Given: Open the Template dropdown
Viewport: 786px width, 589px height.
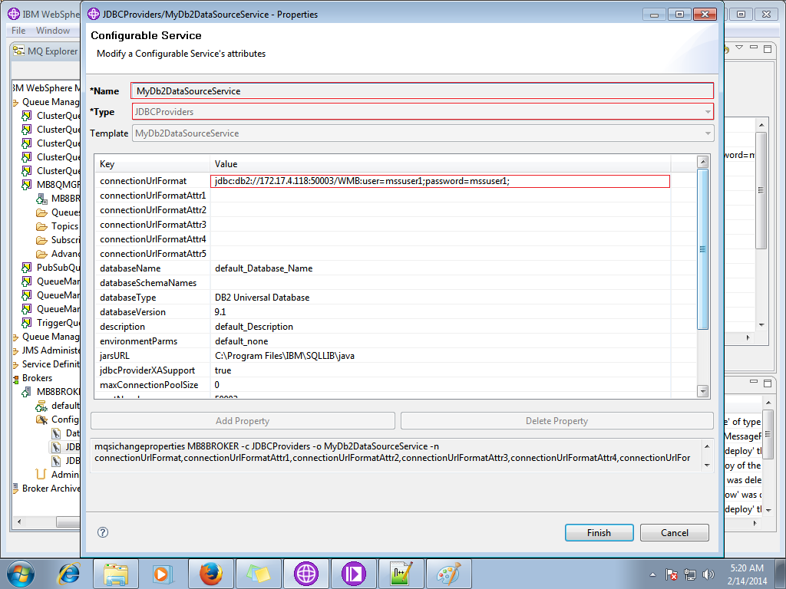Looking at the screenshot, I should 423,133.
